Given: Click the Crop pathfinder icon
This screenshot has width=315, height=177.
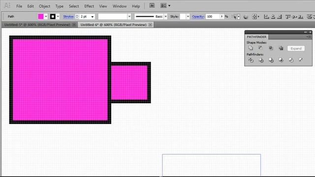Looking at the screenshot, I should coord(281,60).
